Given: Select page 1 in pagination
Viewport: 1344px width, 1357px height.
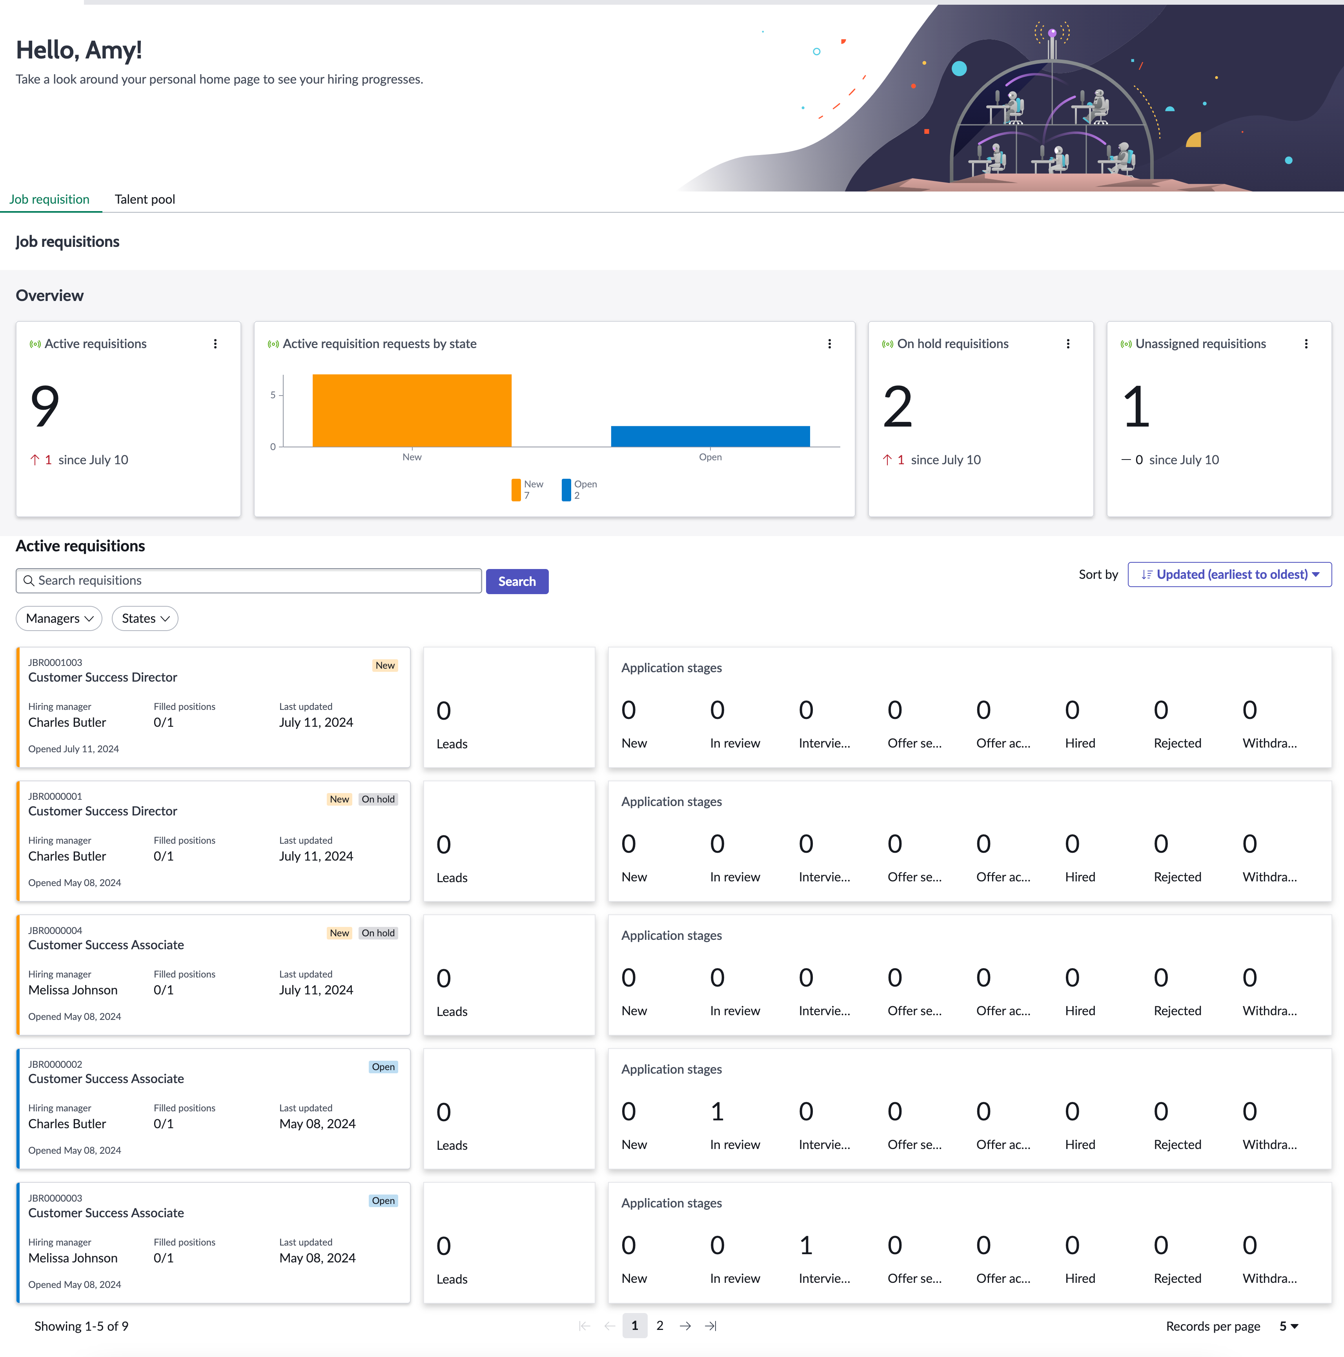Looking at the screenshot, I should (635, 1326).
